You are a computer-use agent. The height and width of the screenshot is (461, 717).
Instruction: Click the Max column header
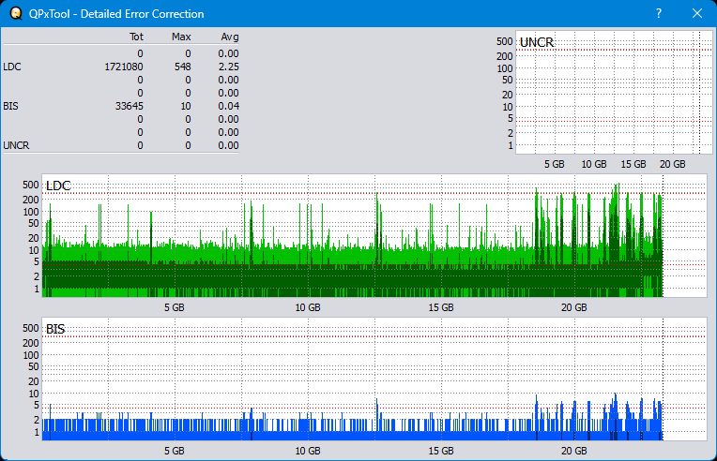point(181,37)
